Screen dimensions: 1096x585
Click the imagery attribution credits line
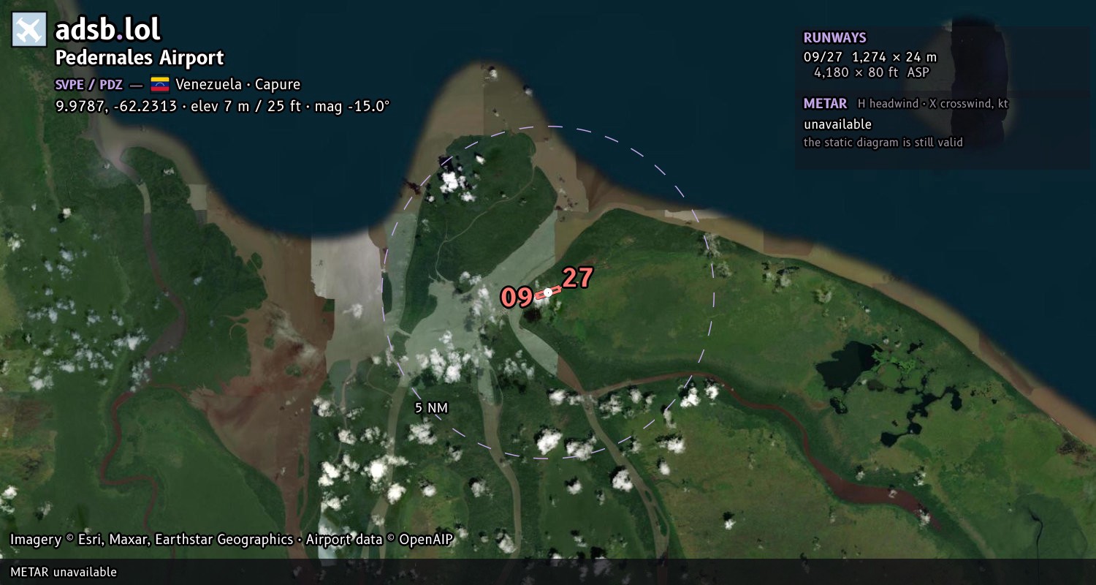232,540
